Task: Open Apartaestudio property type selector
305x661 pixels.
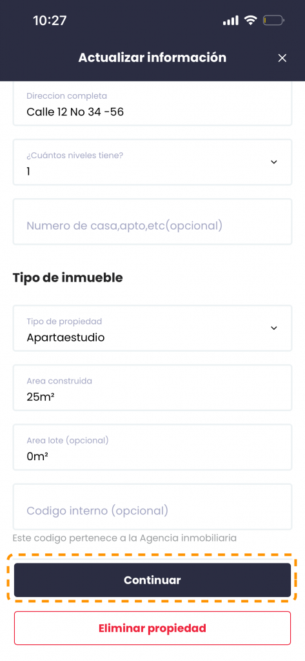Action: (x=152, y=328)
